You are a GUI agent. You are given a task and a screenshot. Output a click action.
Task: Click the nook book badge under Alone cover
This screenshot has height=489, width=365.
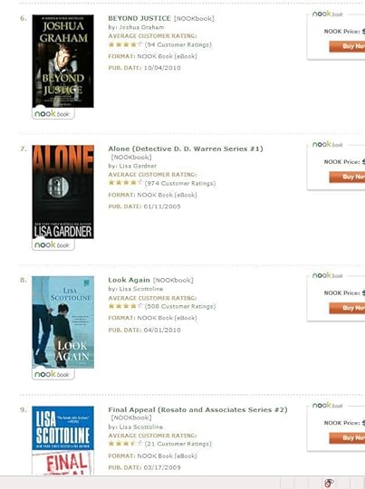point(53,244)
